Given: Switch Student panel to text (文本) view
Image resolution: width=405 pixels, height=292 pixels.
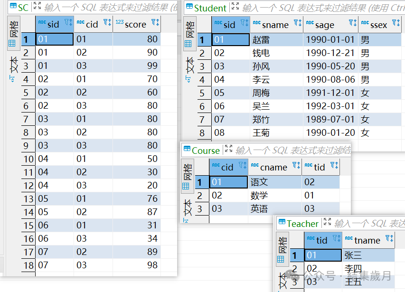Looking at the screenshot, I should 189,69.
